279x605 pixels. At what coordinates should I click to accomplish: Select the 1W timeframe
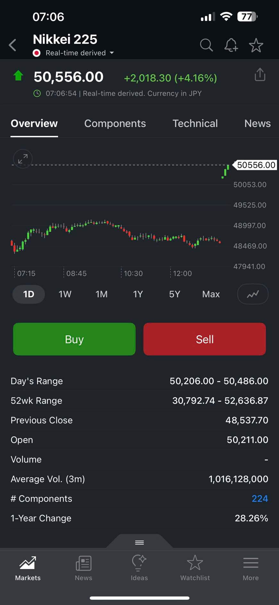coord(65,294)
